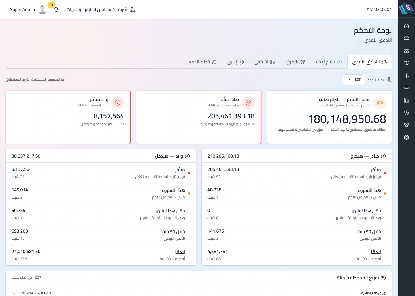
Task: Click incoming باقي هذا الشهر row showing 50,755
Action: point(101,214)
